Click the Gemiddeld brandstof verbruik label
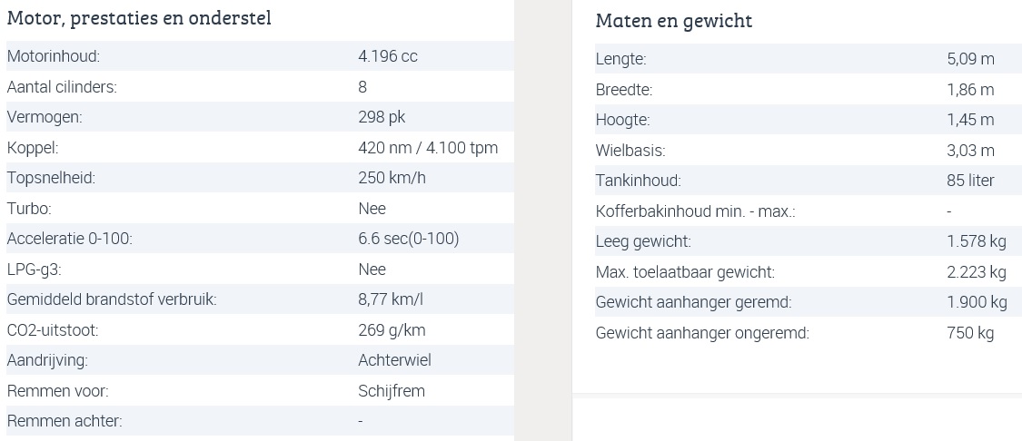 click(112, 299)
